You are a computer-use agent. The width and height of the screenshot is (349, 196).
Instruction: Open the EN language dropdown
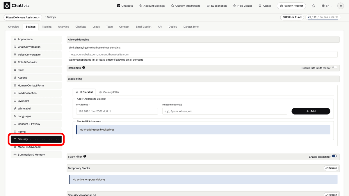pos(327,6)
